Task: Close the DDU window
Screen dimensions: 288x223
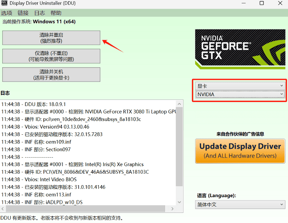Action: tap(280, 3)
